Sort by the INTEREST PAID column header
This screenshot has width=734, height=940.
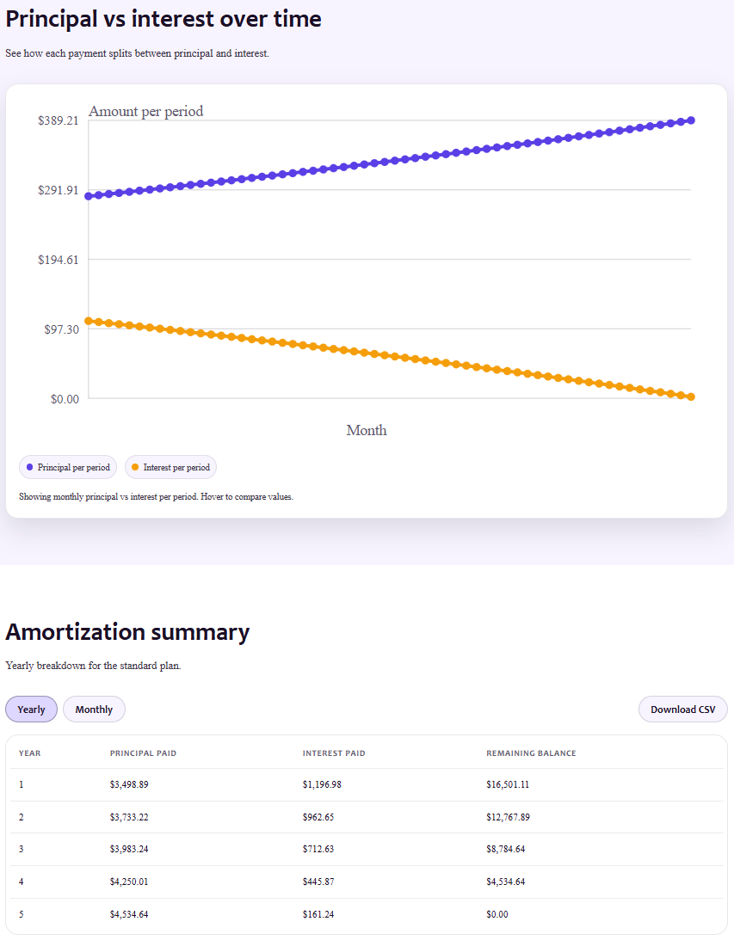[x=334, y=753]
